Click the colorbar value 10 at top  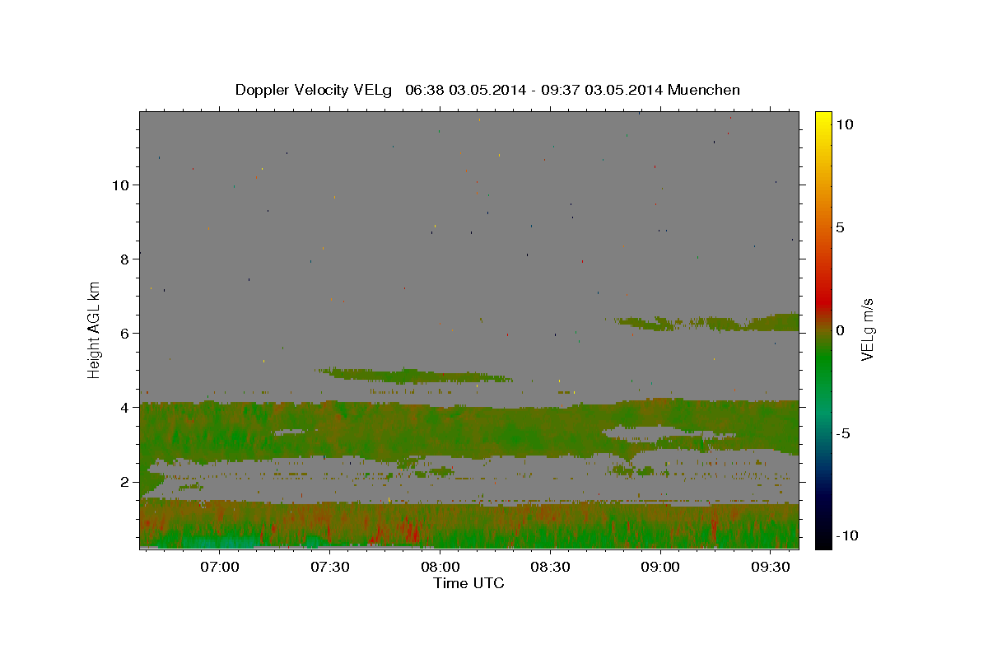[844, 124]
